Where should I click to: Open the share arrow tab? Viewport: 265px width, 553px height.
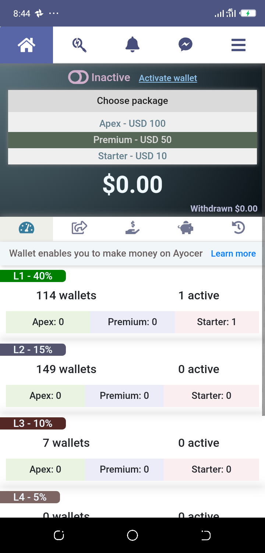[79, 228]
